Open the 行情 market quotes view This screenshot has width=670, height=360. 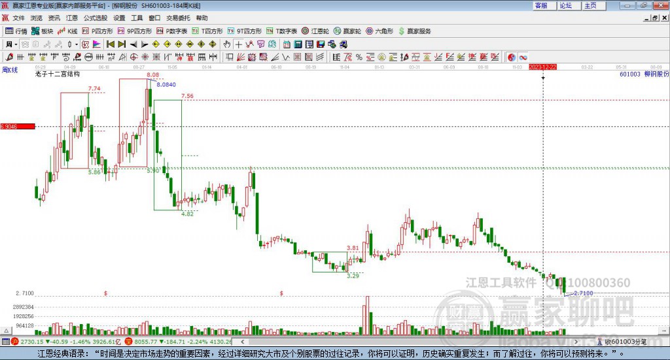point(16,31)
